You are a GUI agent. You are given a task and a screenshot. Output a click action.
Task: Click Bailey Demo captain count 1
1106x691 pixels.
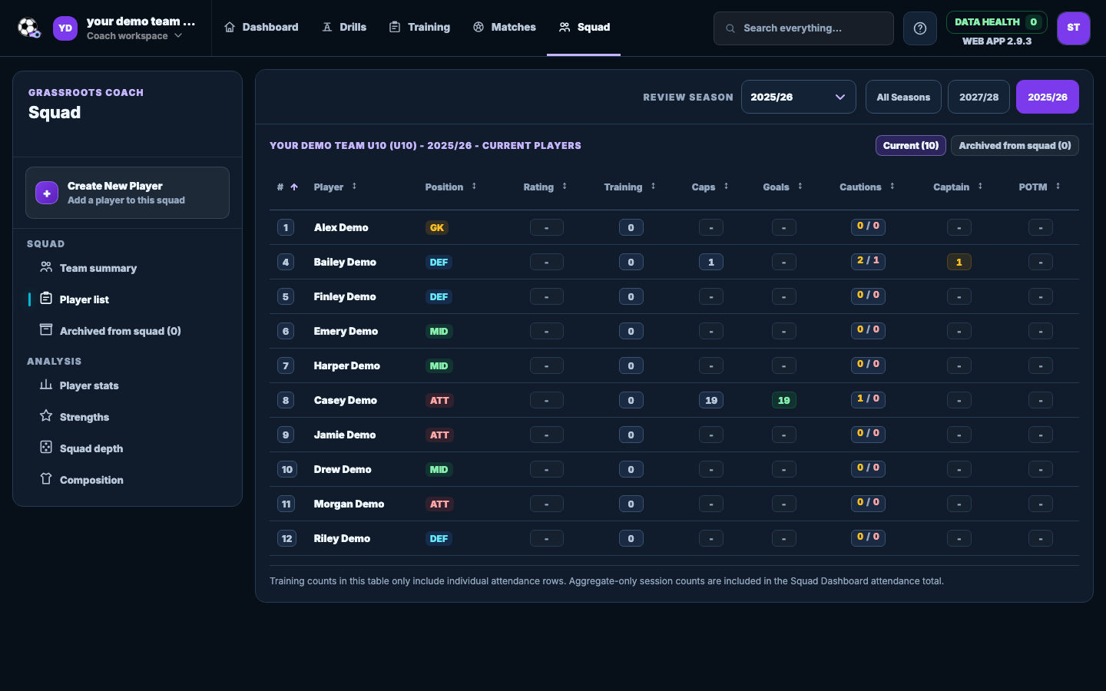click(x=959, y=262)
